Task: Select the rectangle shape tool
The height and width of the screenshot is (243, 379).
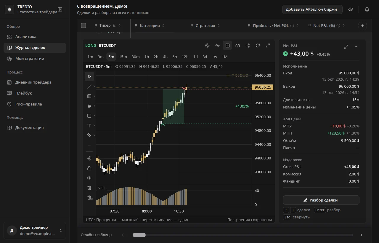Action: [89, 116]
